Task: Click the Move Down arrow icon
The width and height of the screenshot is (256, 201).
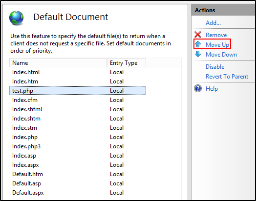Action: tap(198, 54)
